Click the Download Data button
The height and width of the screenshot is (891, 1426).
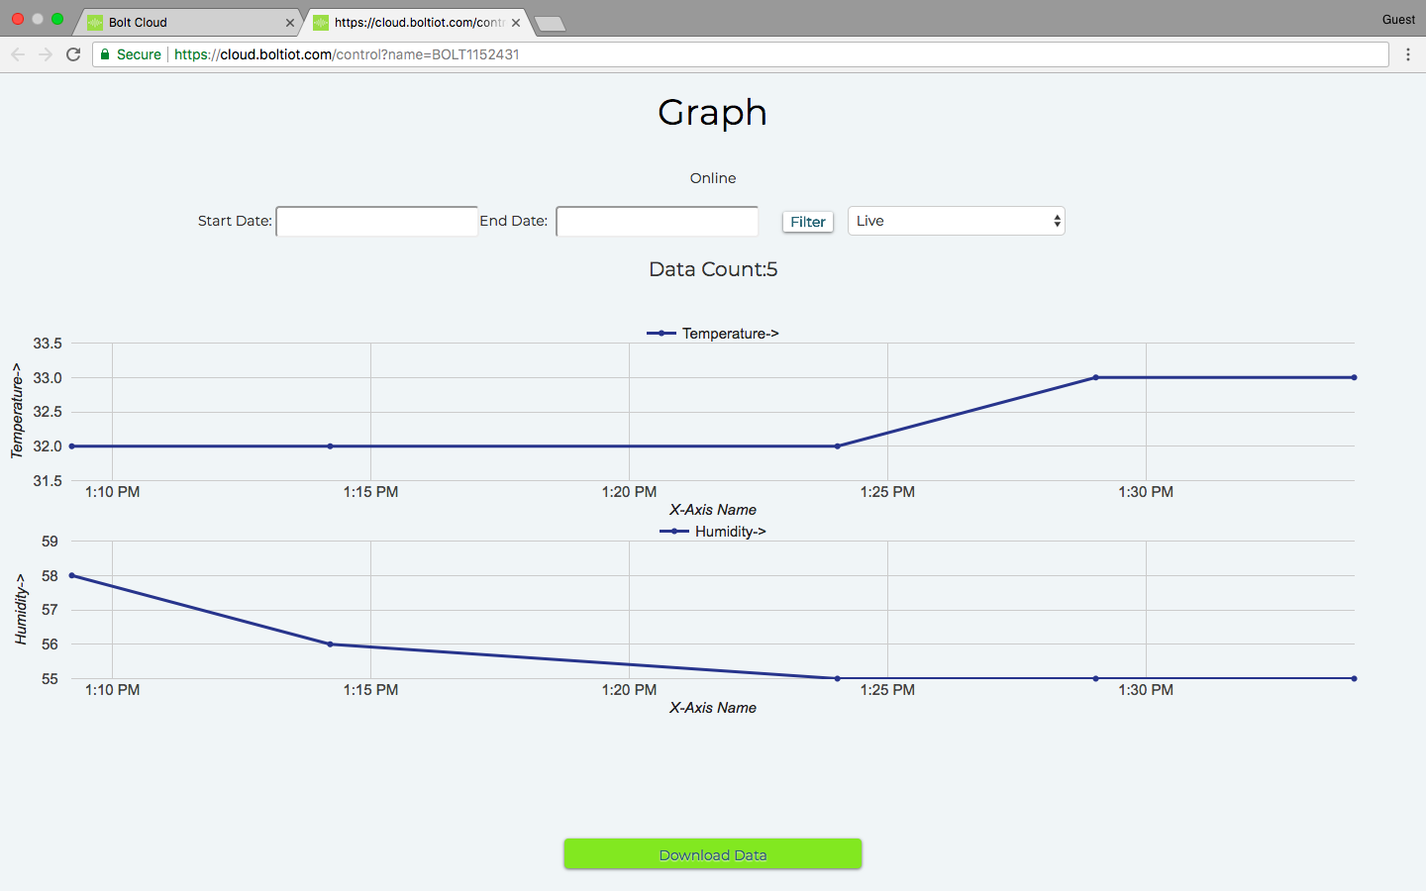click(x=712, y=853)
